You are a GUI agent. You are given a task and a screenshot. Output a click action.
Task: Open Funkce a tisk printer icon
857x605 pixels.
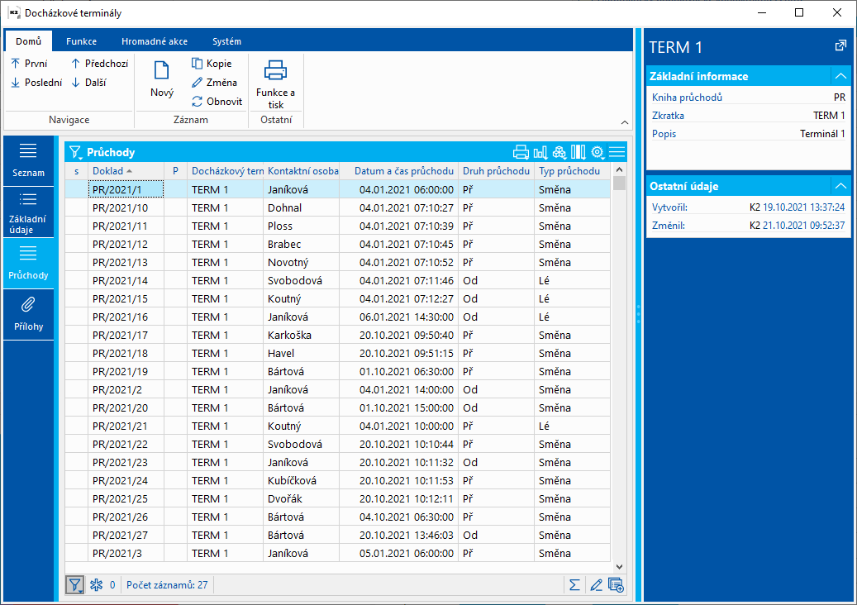click(275, 71)
